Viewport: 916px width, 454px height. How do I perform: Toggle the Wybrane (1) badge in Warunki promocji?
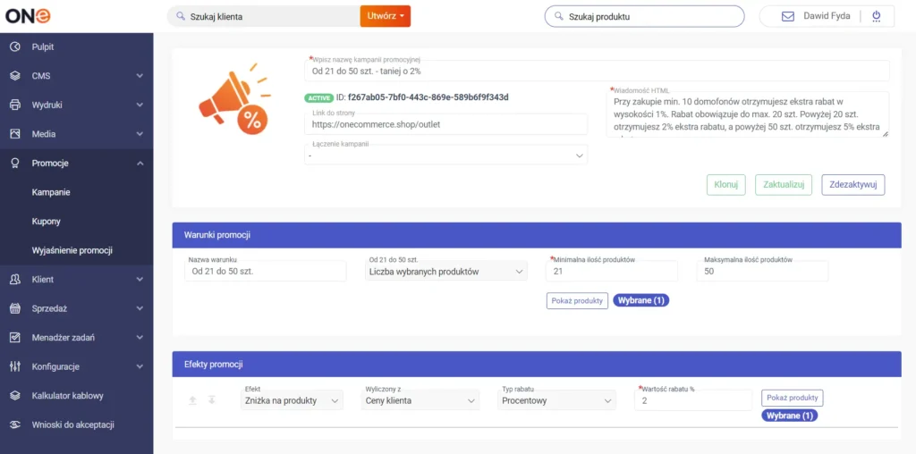click(x=641, y=300)
